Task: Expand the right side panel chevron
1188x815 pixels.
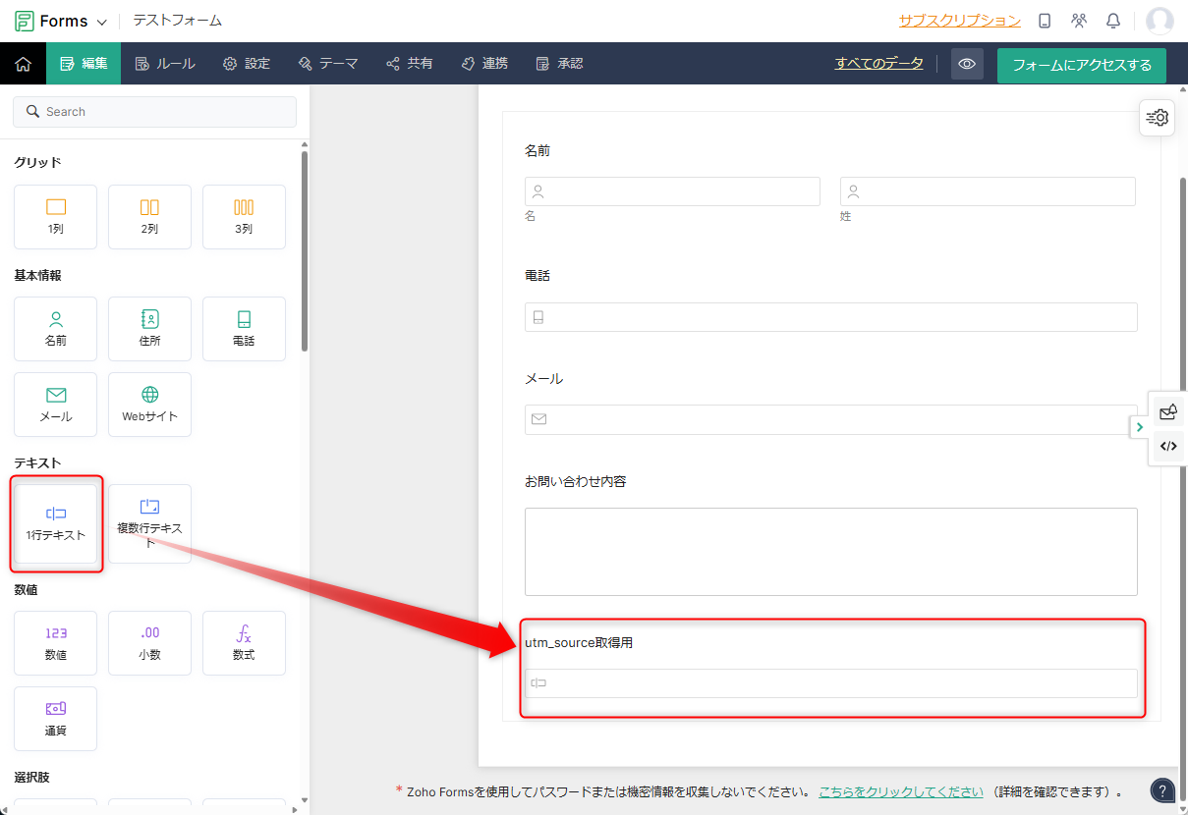Action: coord(1139,427)
